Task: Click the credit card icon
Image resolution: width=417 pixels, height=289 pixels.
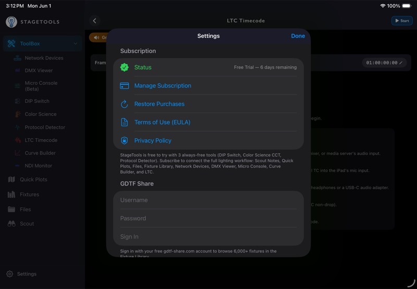Action: 124,86
